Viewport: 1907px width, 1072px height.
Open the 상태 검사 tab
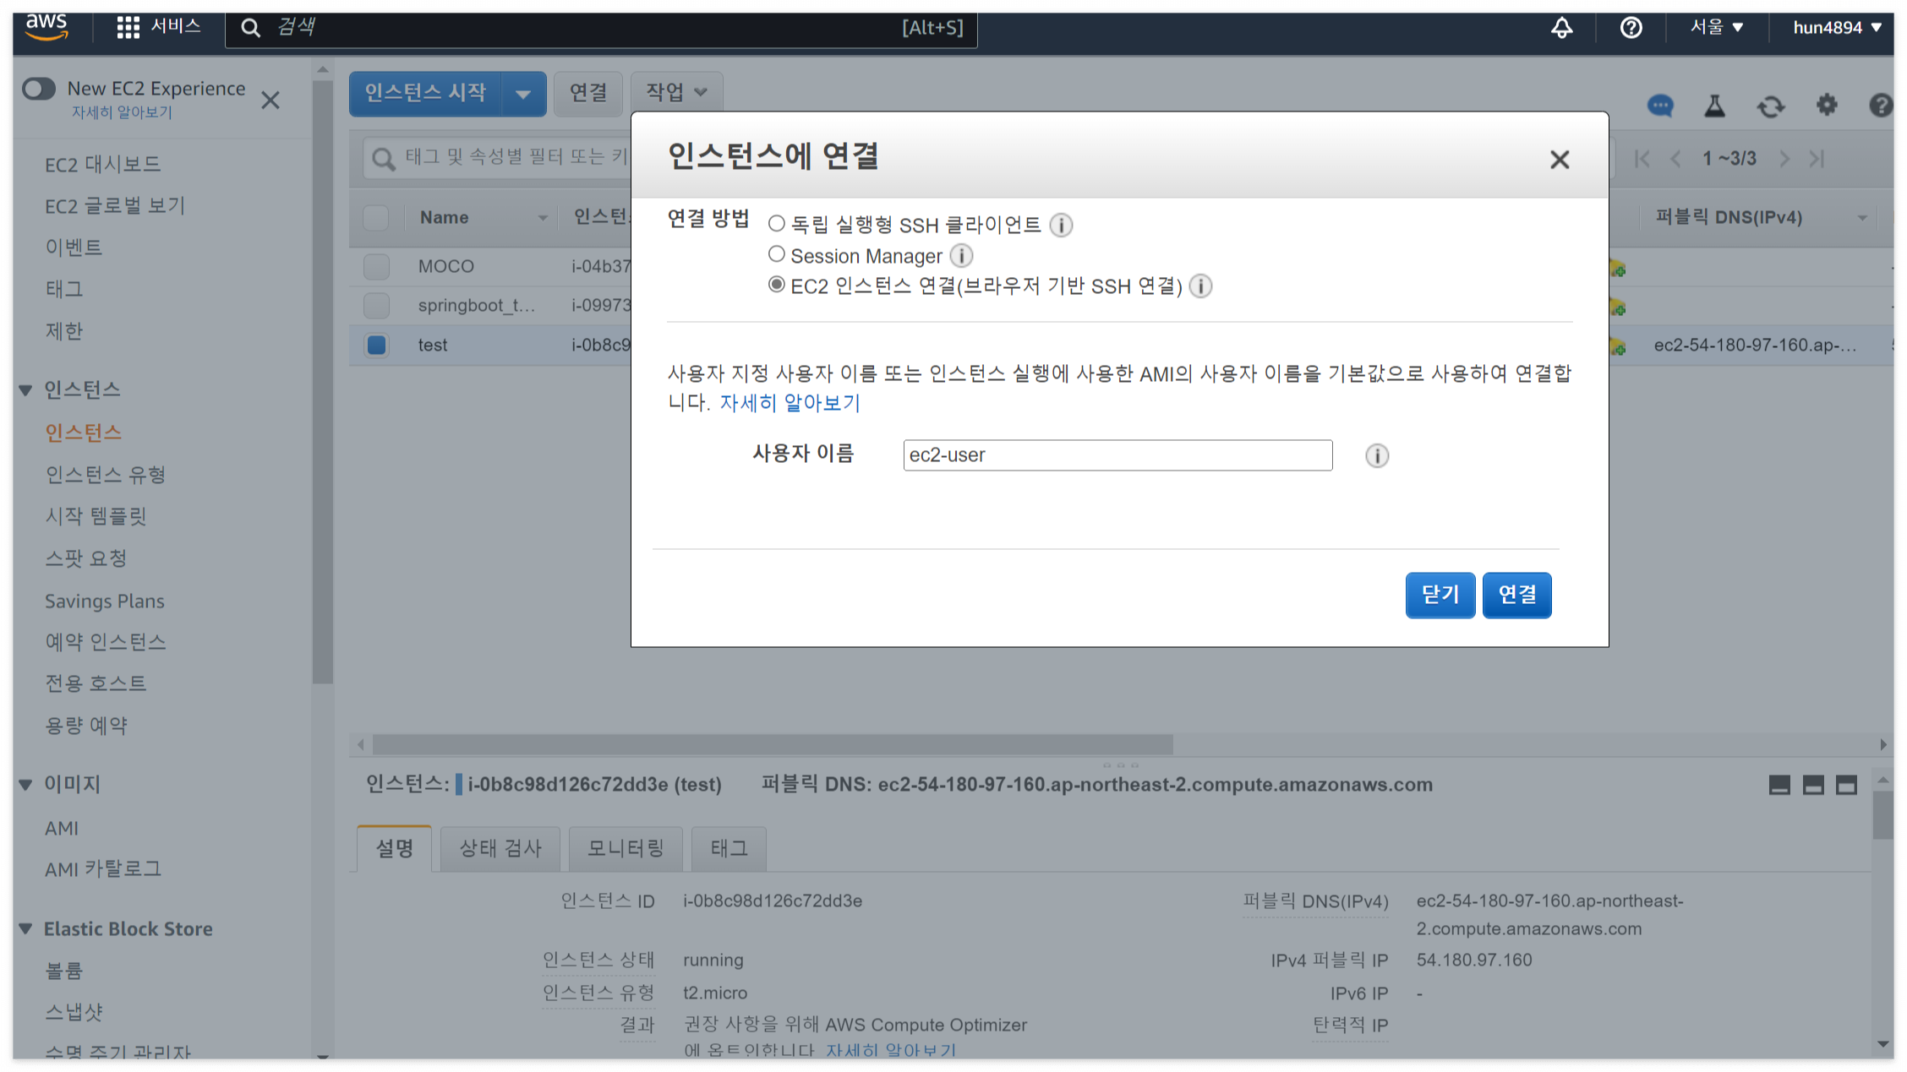[500, 848]
